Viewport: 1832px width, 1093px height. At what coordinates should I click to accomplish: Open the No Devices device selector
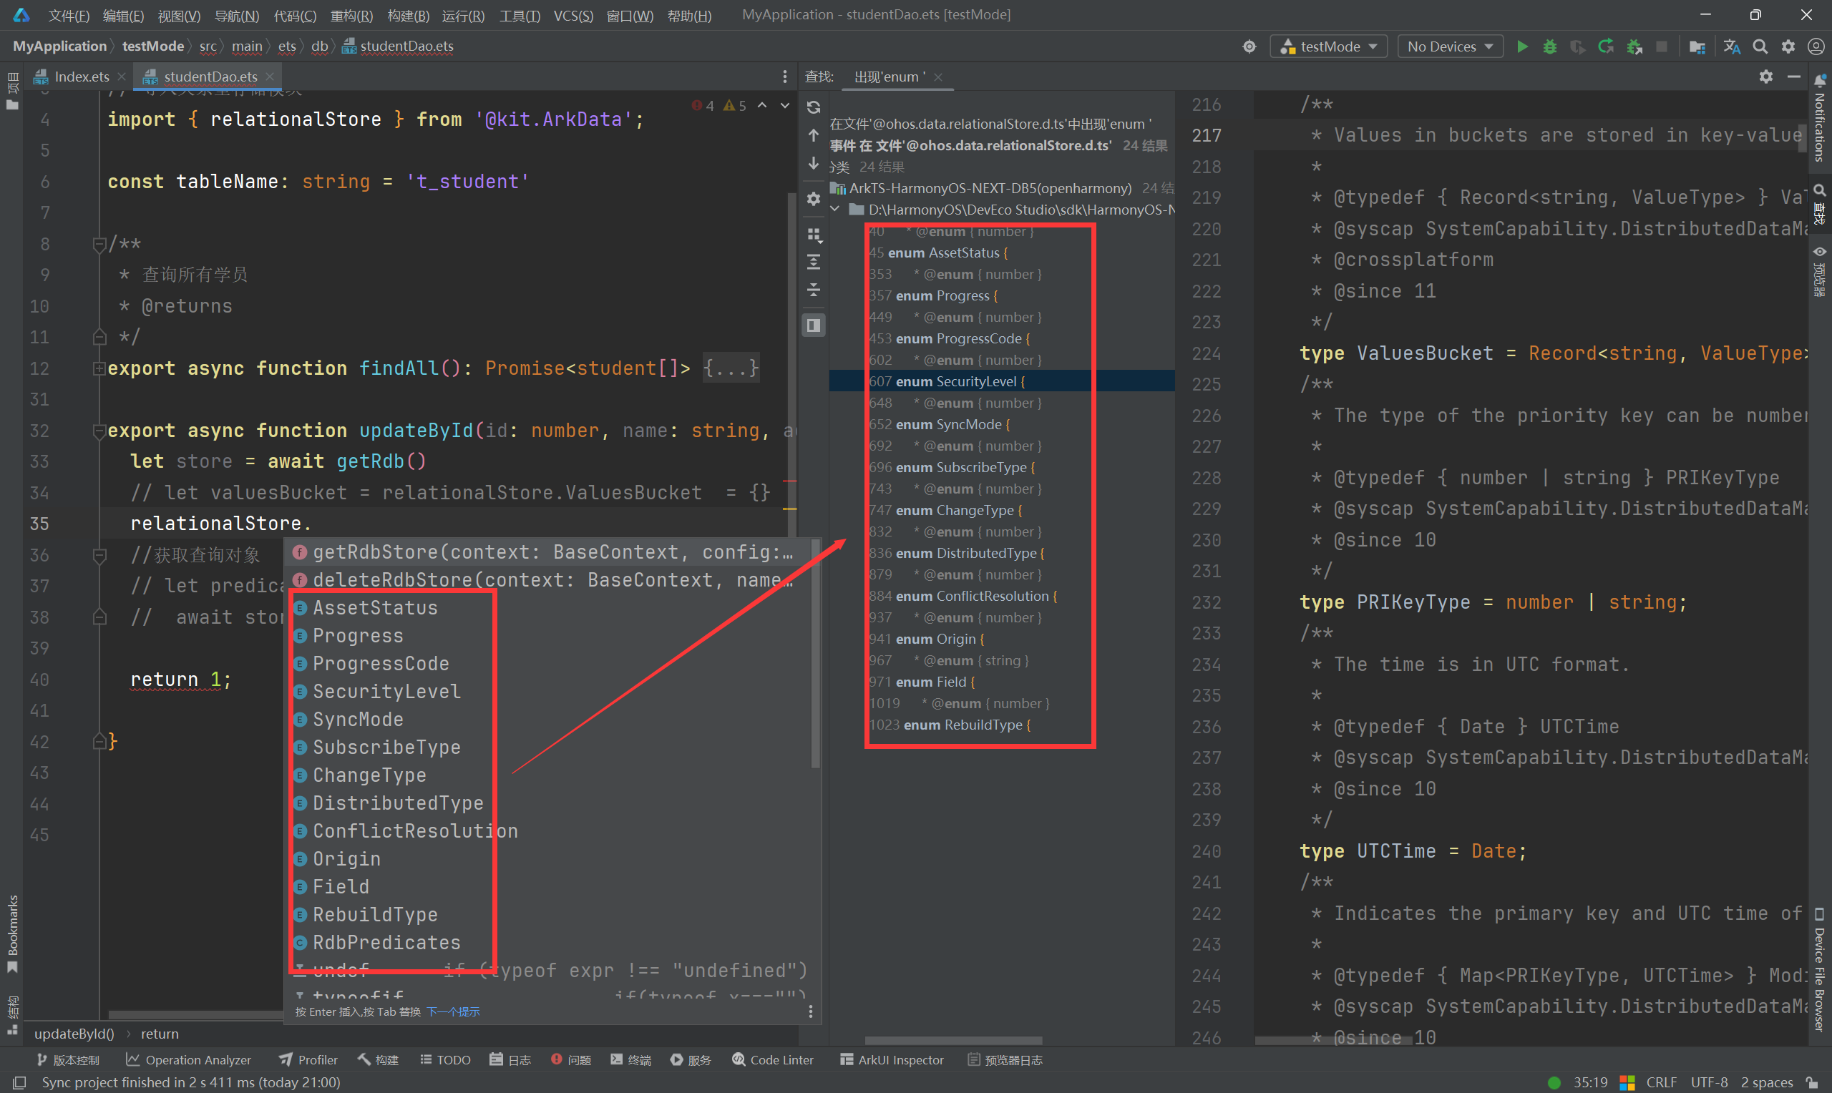(1450, 46)
